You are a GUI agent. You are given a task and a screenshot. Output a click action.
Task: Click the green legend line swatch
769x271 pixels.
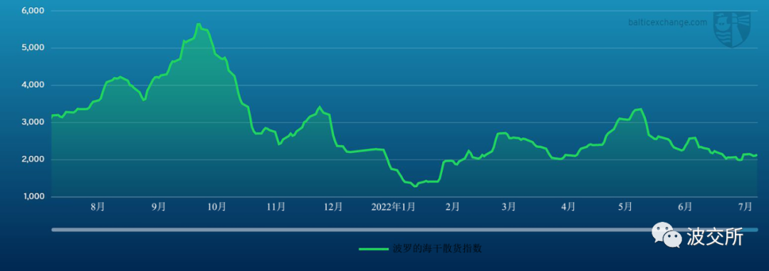click(x=373, y=249)
